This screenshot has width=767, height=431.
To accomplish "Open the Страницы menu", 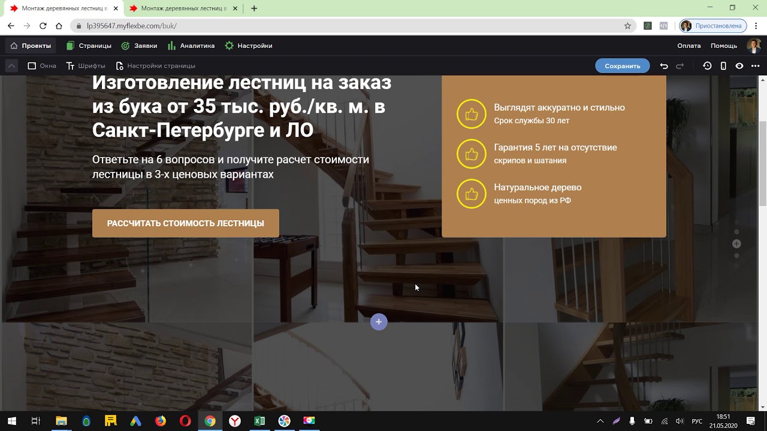I will click(x=89, y=45).
